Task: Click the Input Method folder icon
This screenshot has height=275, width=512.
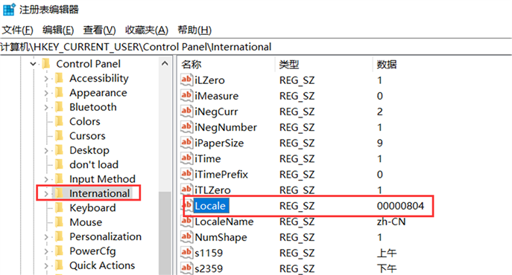Action: point(60,178)
